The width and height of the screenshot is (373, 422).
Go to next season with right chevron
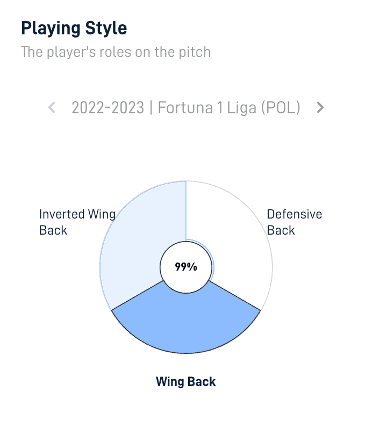click(x=320, y=108)
